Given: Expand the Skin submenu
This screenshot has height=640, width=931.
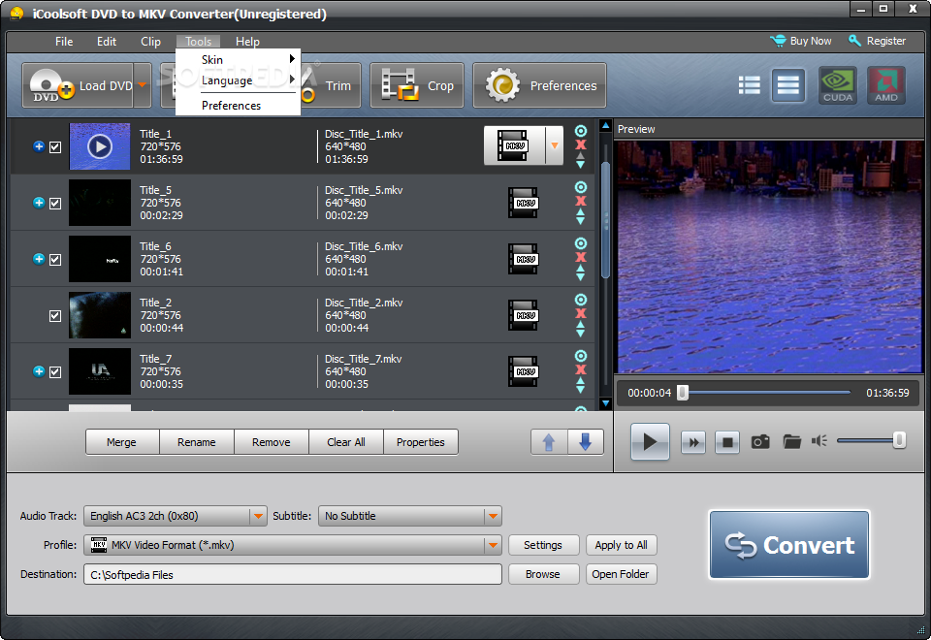Looking at the screenshot, I should [x=239, y=59].
